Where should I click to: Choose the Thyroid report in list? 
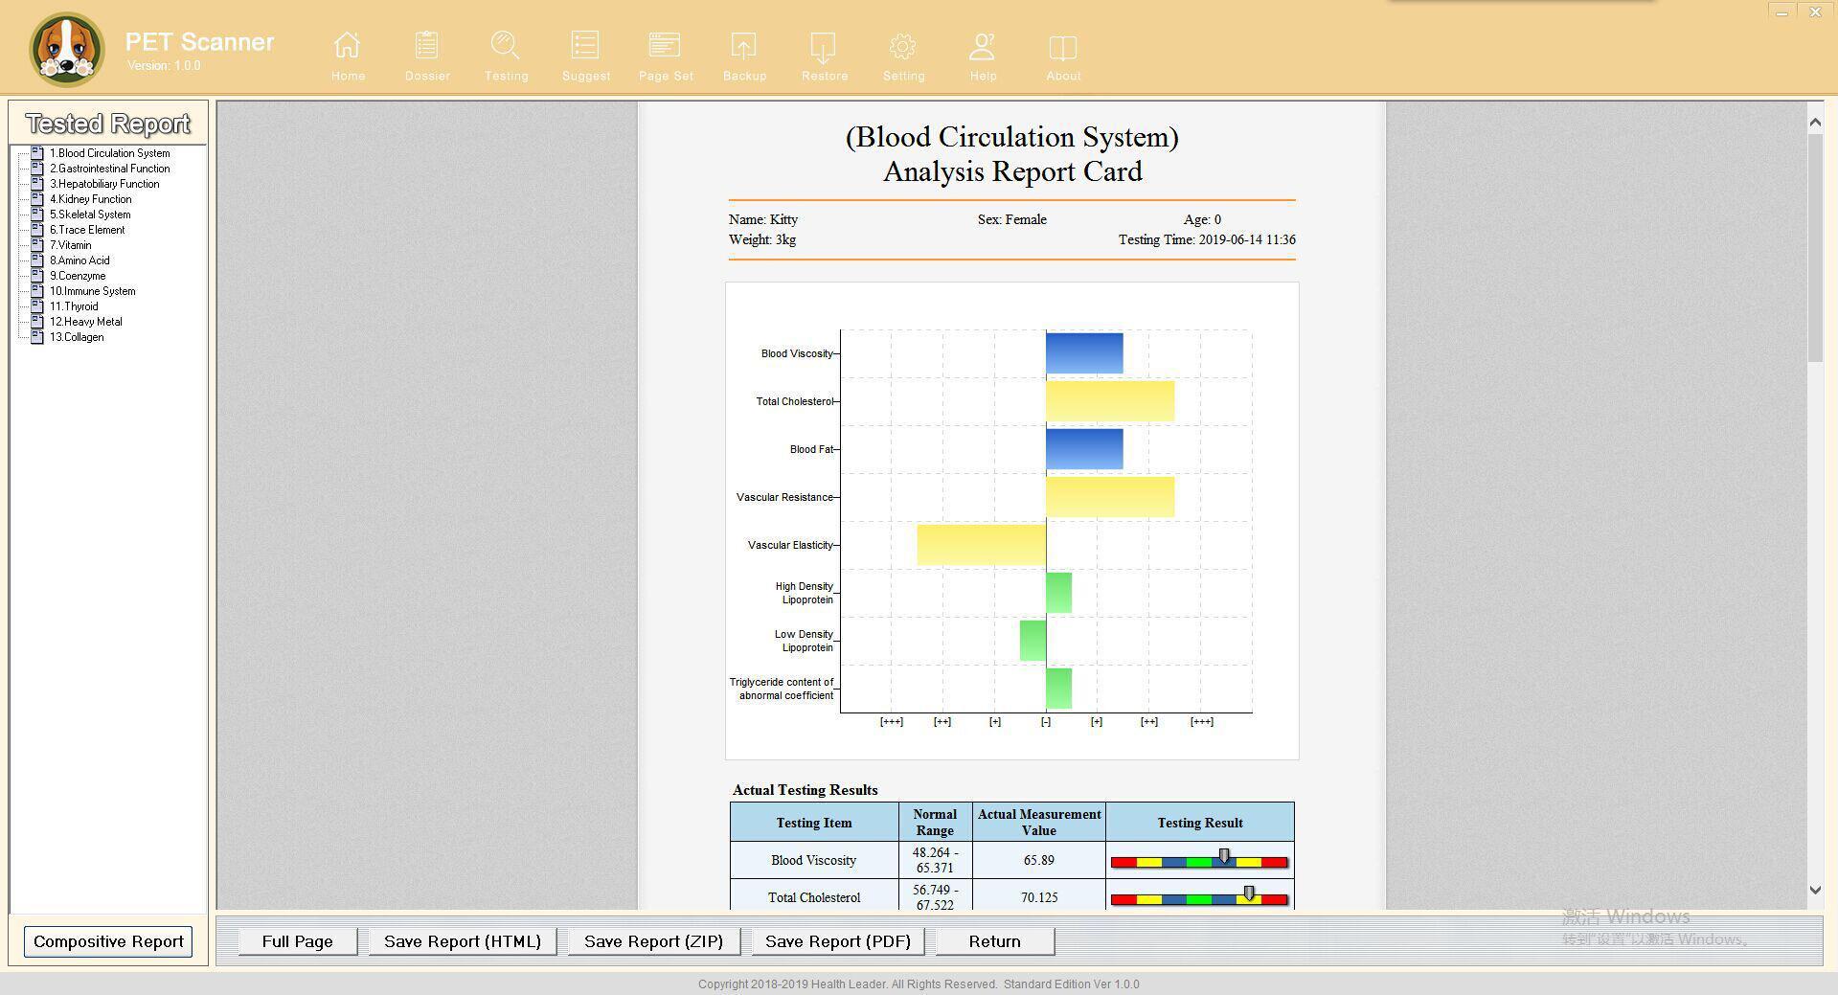pyautogui.click(x=74, y=306)
